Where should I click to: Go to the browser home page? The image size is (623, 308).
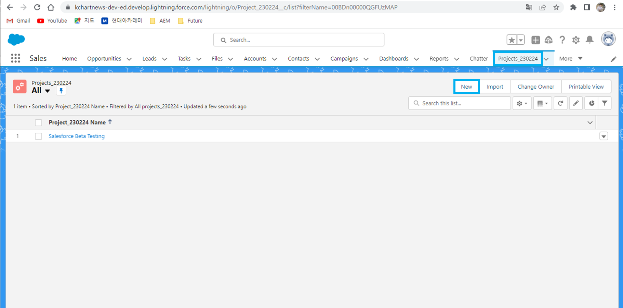coord(51,7)
